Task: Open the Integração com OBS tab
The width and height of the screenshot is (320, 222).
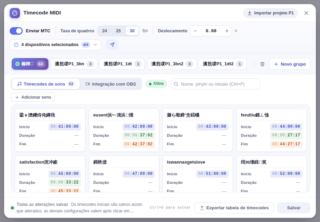Action: click(111, 84)
